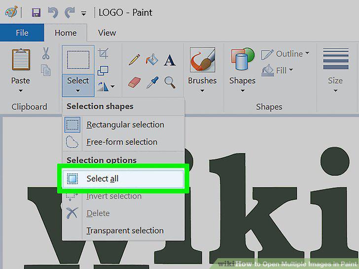359x269 pixels.
Task: Click the Rotate or flip icon
Action: click(x=103, y=87)
